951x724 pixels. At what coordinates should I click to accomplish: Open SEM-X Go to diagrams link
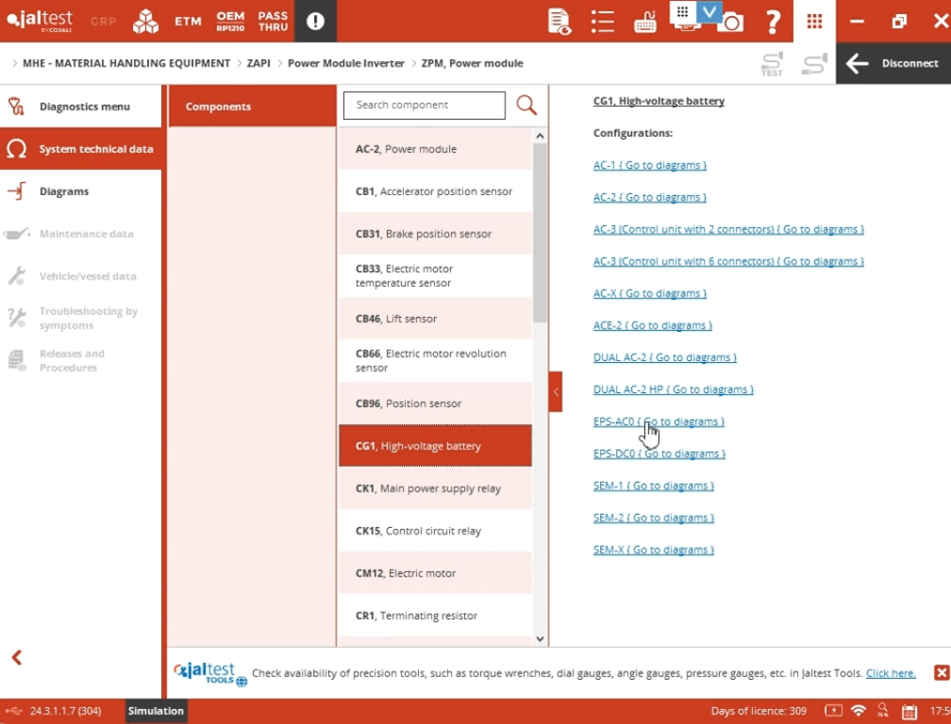[653, 551]
